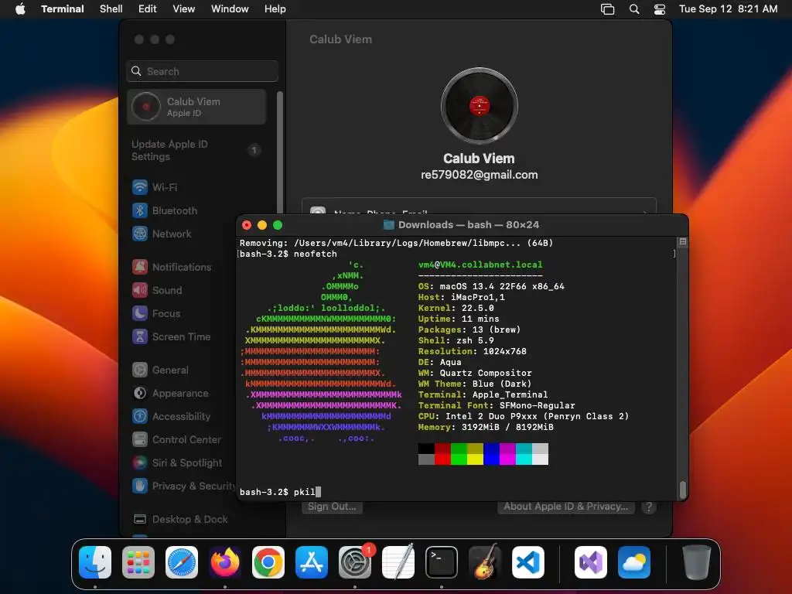Click the Downloads folder title icon
Image resolution: width=792 pixels, height=594 pixels.
click(388, 225)
